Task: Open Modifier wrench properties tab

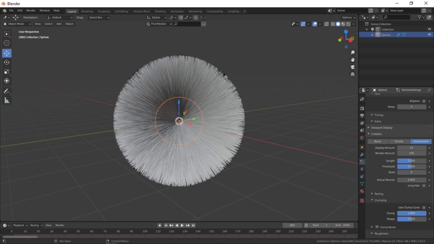Action: (x=362, y=155)
